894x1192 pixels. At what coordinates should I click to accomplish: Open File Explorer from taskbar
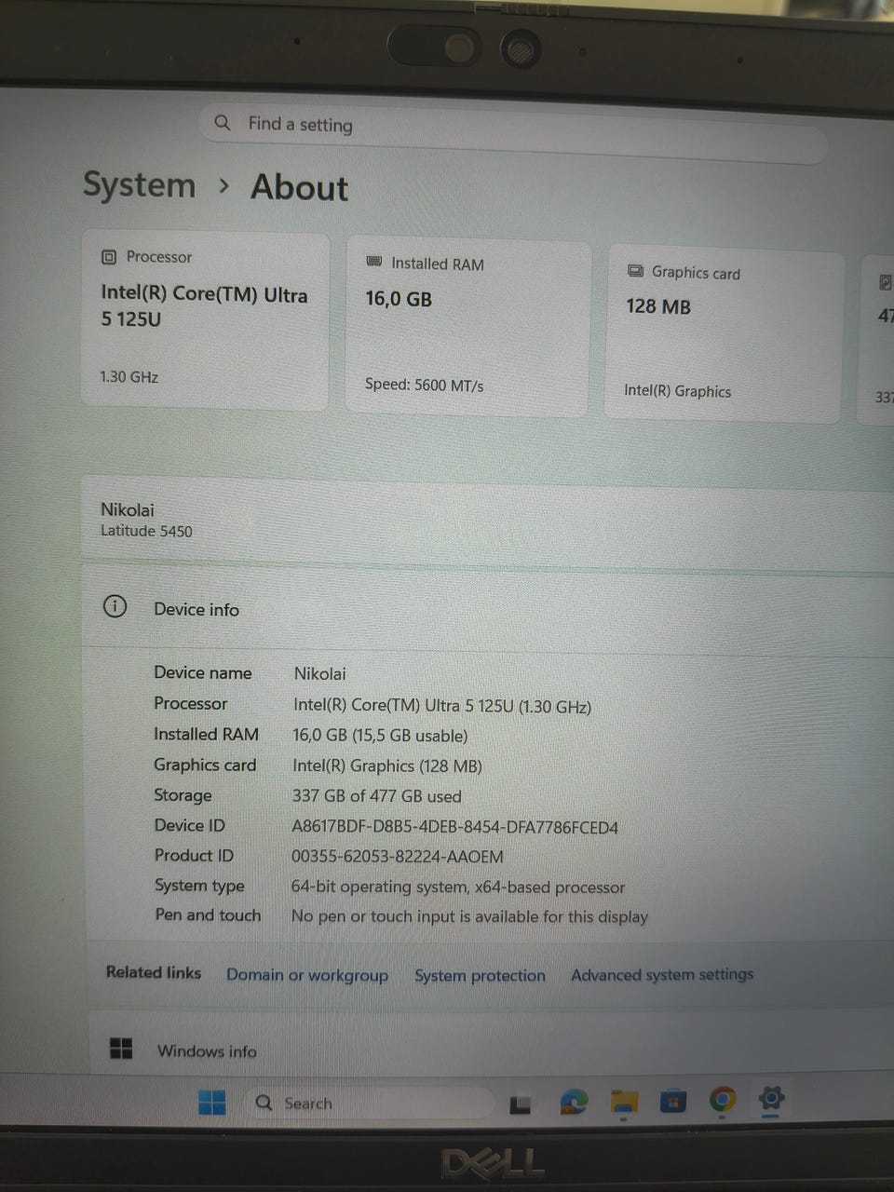pyautogui.click(x=624, y=1102)
